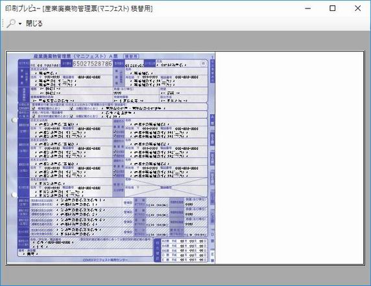Click the magnifier zoom icon
Viewport: 371px width, 286px height.
click(x=11, y=23)
